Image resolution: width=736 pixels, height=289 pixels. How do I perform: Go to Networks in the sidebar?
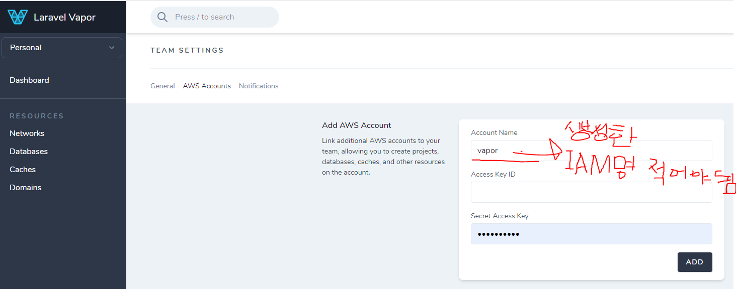27,133
